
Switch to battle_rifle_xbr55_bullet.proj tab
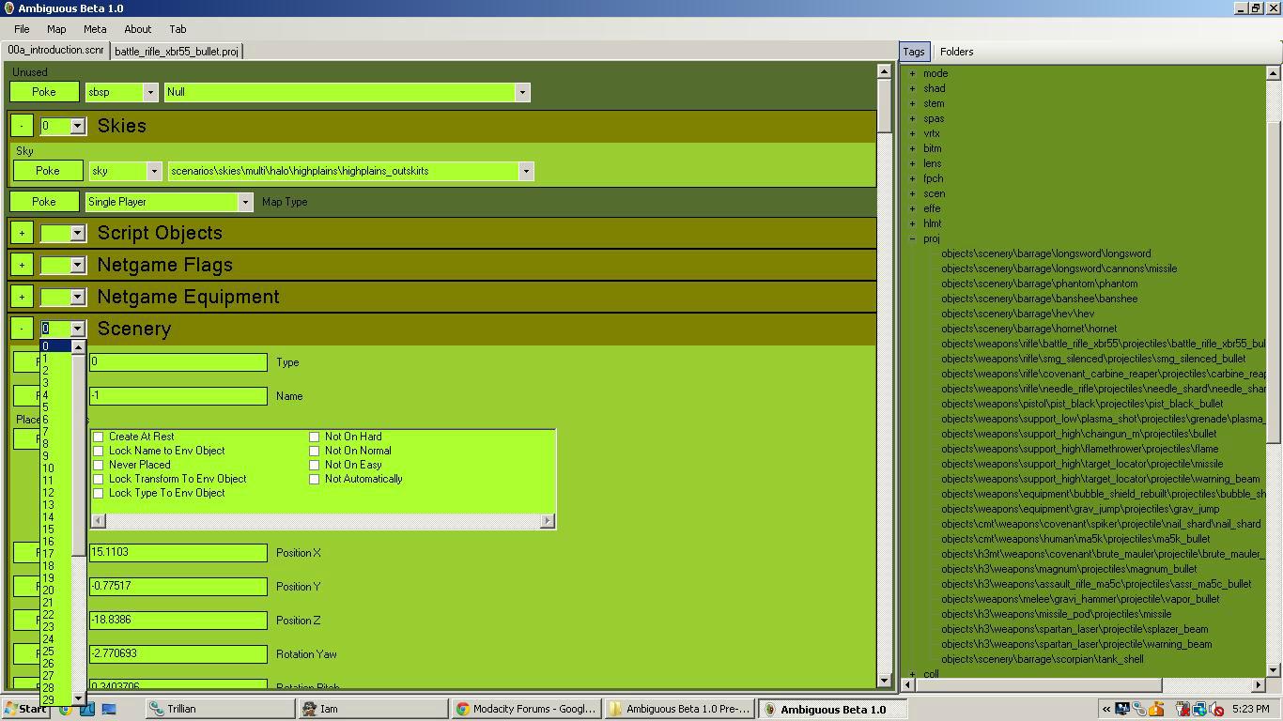click(x=177, y=52)
